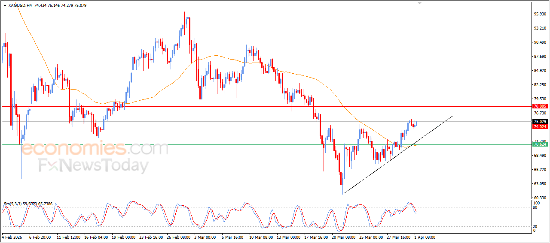Screen dimensions: 550x243
Task: Click the 4 Feb 2026 date label
Action: click(12, 237)
